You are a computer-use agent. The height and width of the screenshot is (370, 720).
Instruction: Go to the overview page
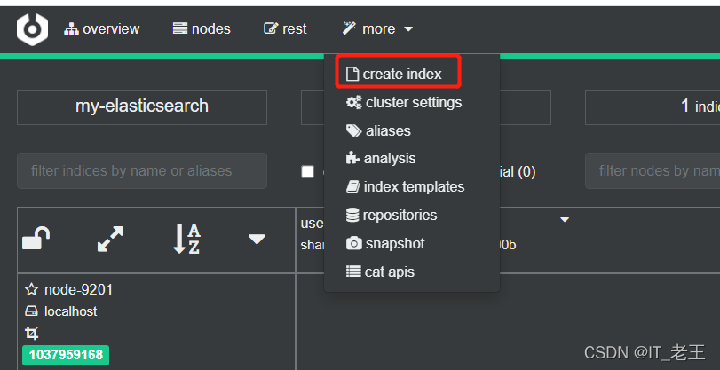(102, 28)
